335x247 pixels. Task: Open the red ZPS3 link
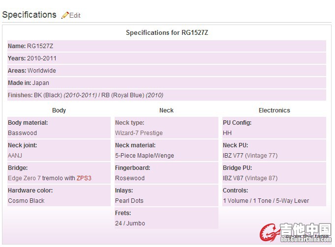point(84,178)
